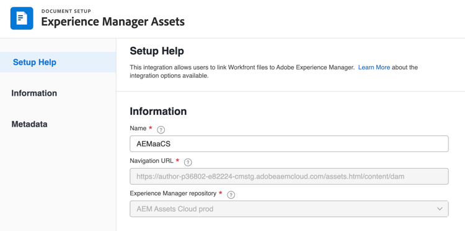465x231 pixels.
Task: Open help icon next to Navigation URL
Action: tap(188, 162)
